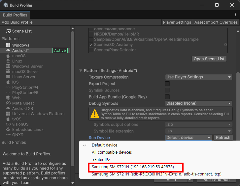Viewport: 240px width, 186px height.
Task: Select the QNX platform icon
Action: coord(8,135)
